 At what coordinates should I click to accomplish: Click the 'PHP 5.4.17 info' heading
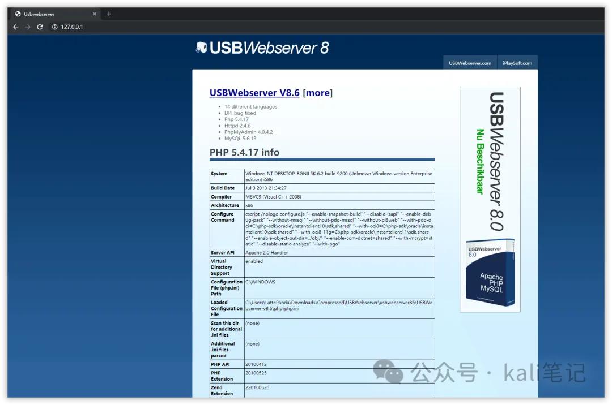[x=244, y=152]
